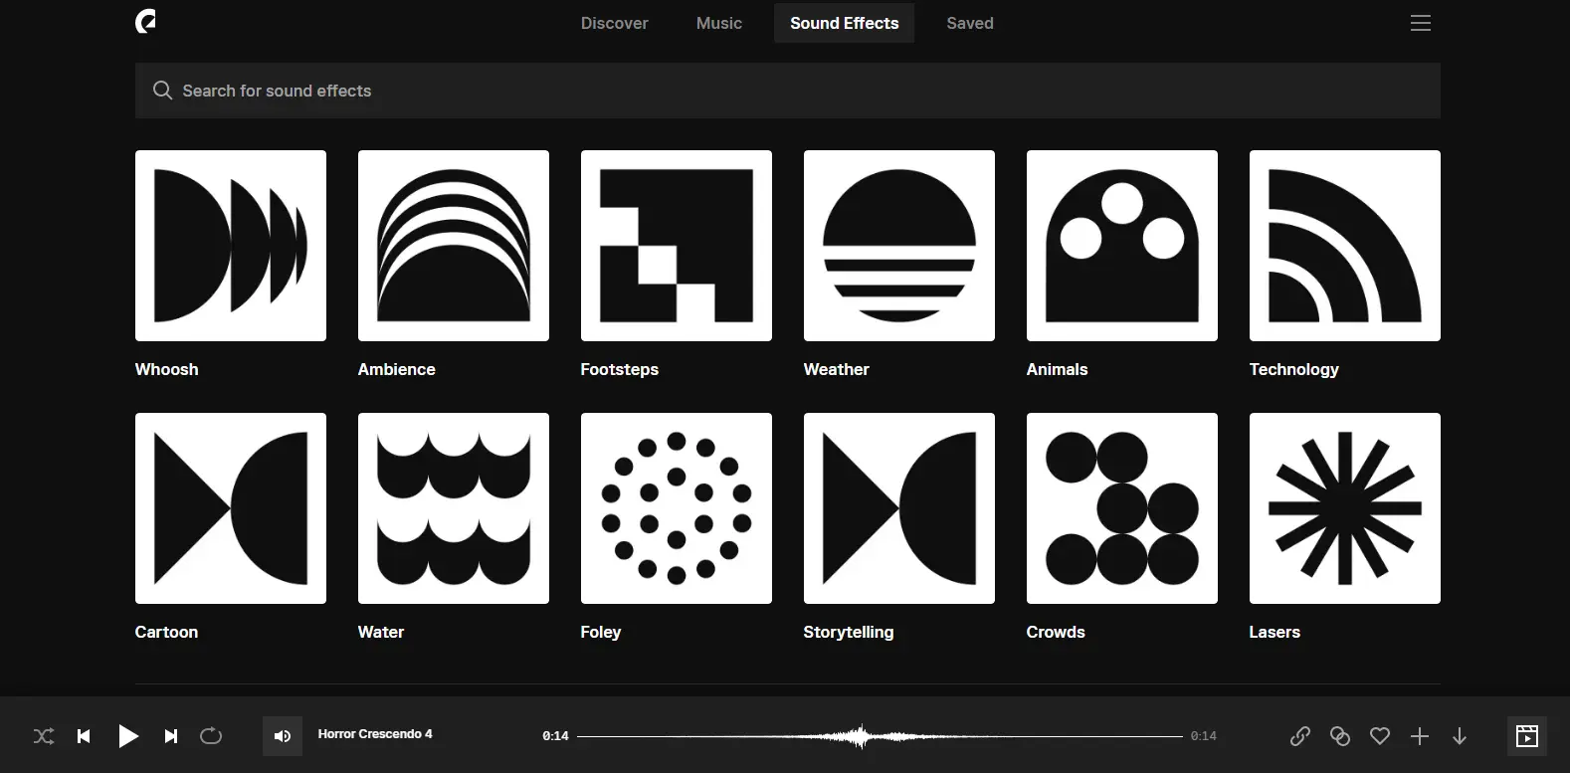Toggle shuffle playback

[44, 736]
